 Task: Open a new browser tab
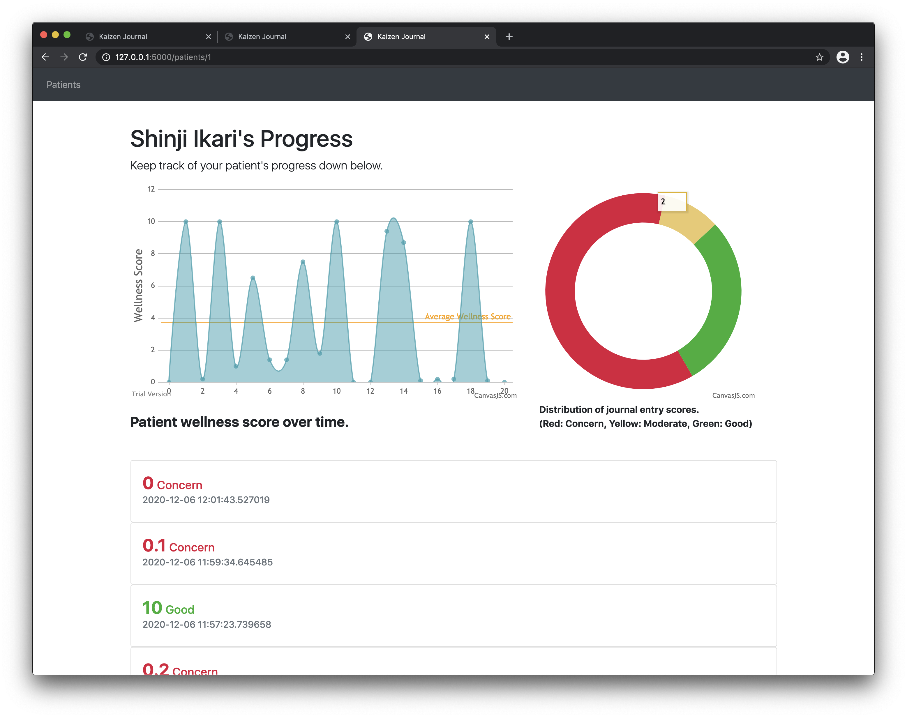click(509, 37)
